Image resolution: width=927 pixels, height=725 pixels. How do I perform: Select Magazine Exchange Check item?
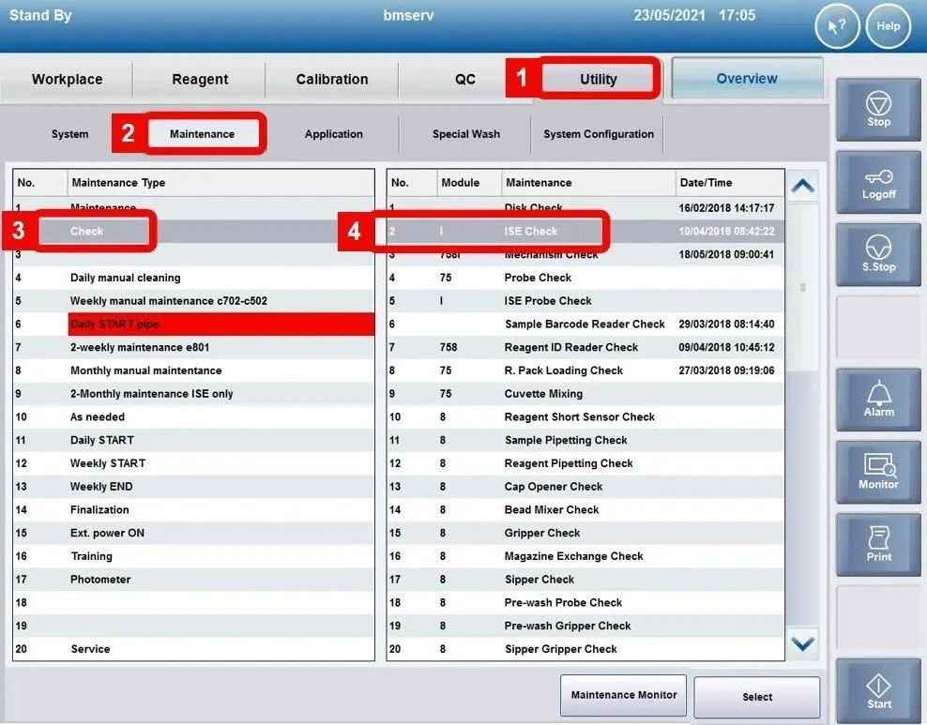coord(585,556)
